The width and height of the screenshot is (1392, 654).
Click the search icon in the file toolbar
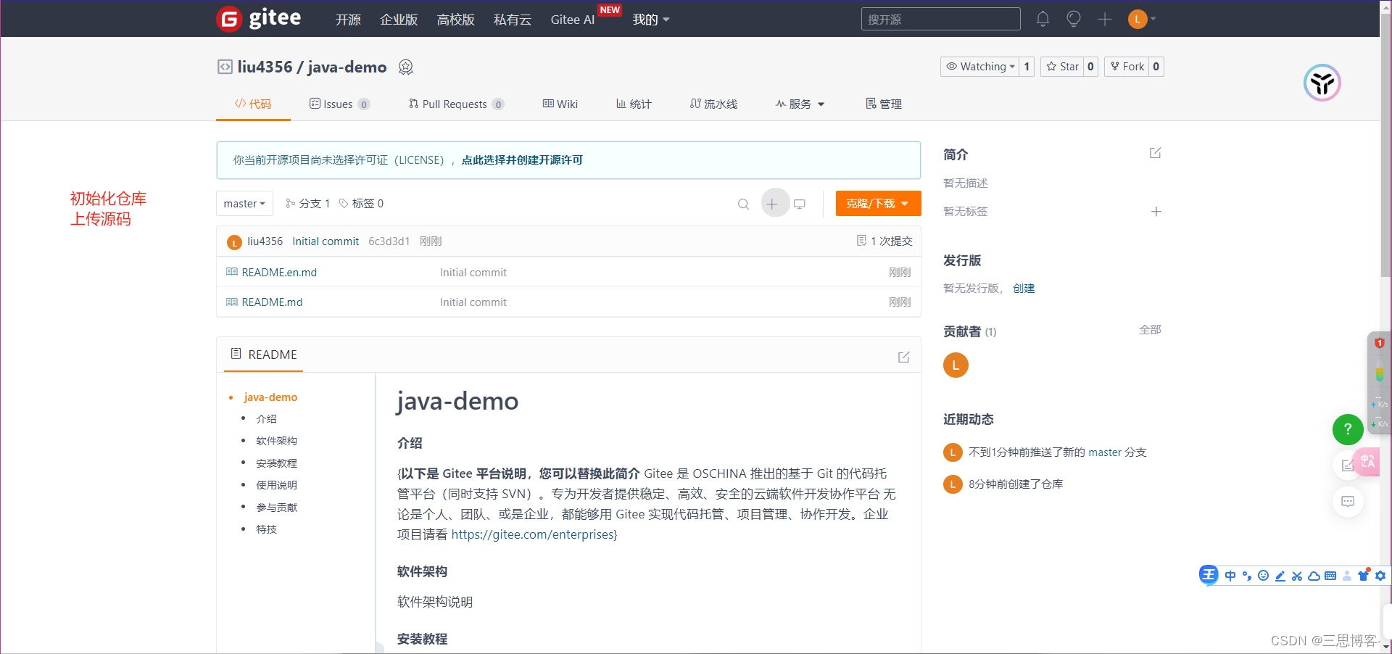pyautogui.click(x=743, y=204)
